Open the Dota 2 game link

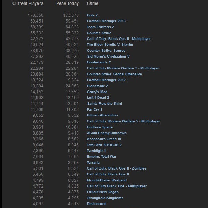click(x=92, y=15)
